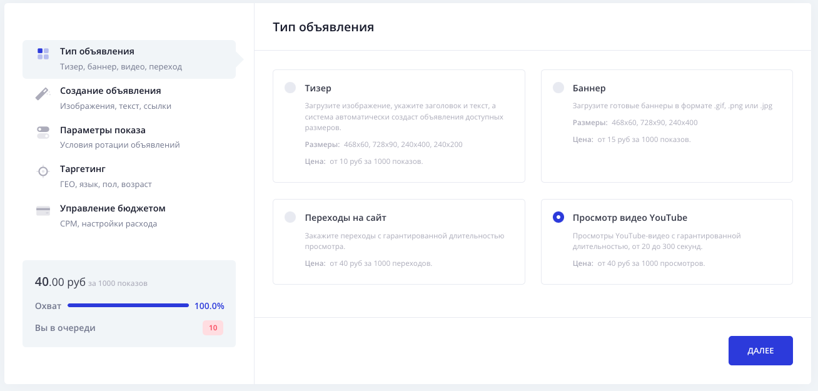This screenshot has height=391, width=818.
Task: Choose the Переходы на сайт radio option
Action: (x=290, y=217)
